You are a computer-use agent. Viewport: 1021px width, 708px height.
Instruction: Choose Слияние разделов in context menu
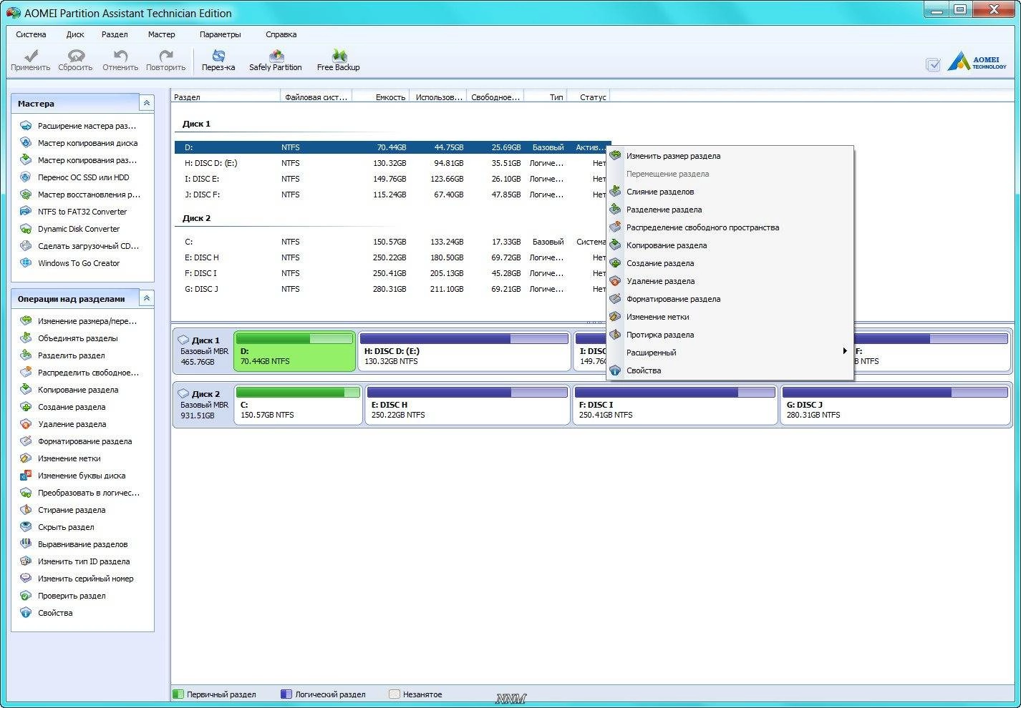730,192
